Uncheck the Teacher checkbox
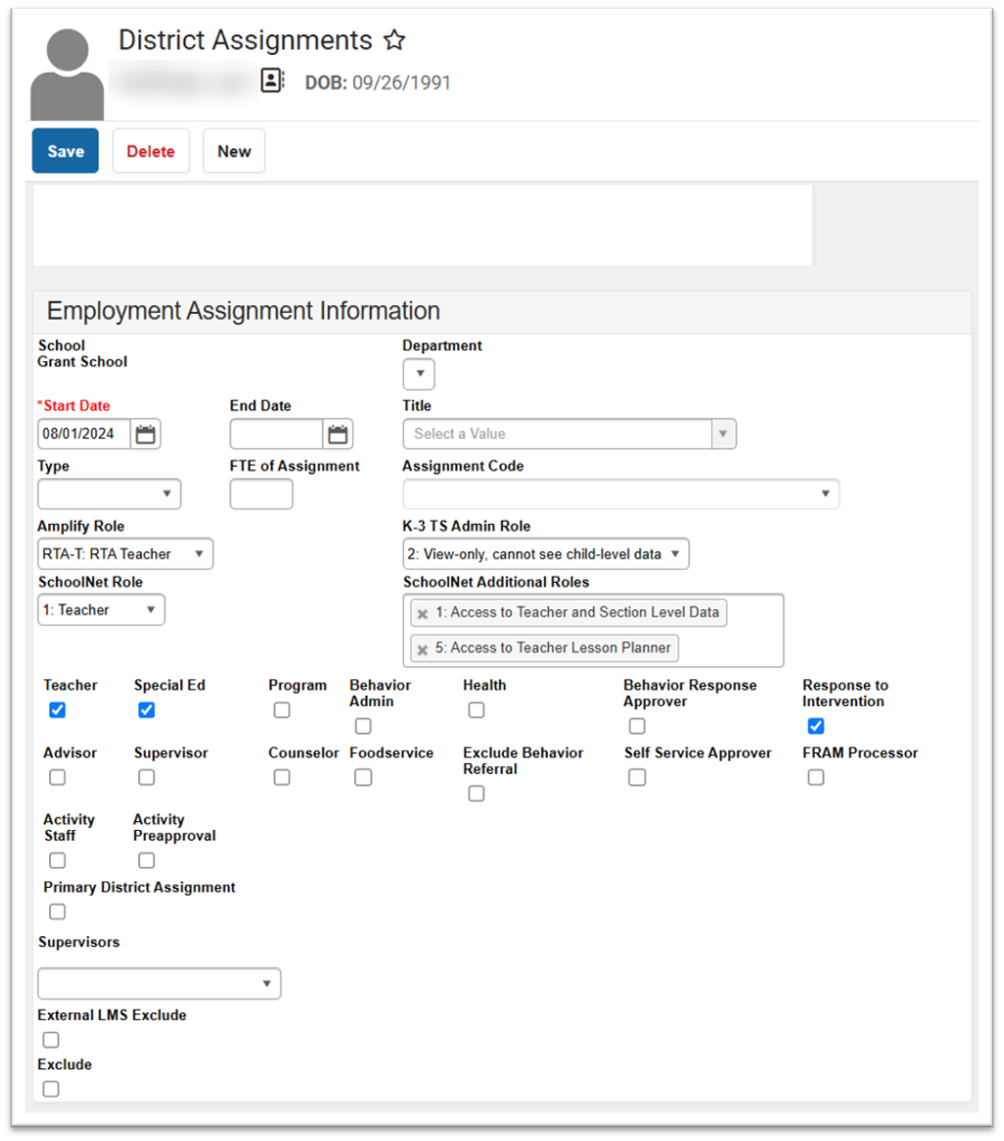This screenshot has height=1141, width=1004. coord(58,710)
